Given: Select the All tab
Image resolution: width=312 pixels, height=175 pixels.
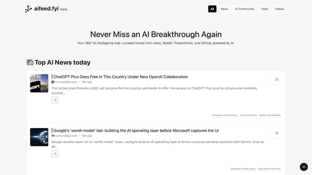Looking at the screenshot, I should (x=212, y=9).
